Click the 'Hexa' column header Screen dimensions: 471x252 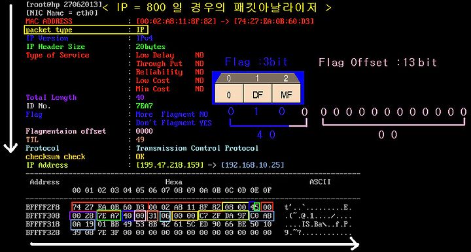(x=174, y=182)
